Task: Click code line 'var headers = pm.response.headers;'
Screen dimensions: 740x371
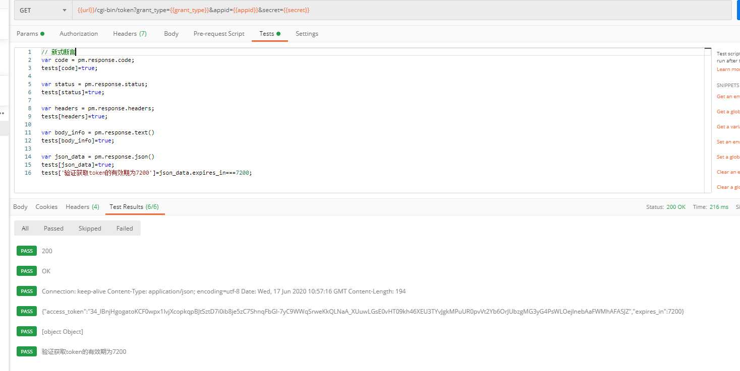Action: coord(98,108)
